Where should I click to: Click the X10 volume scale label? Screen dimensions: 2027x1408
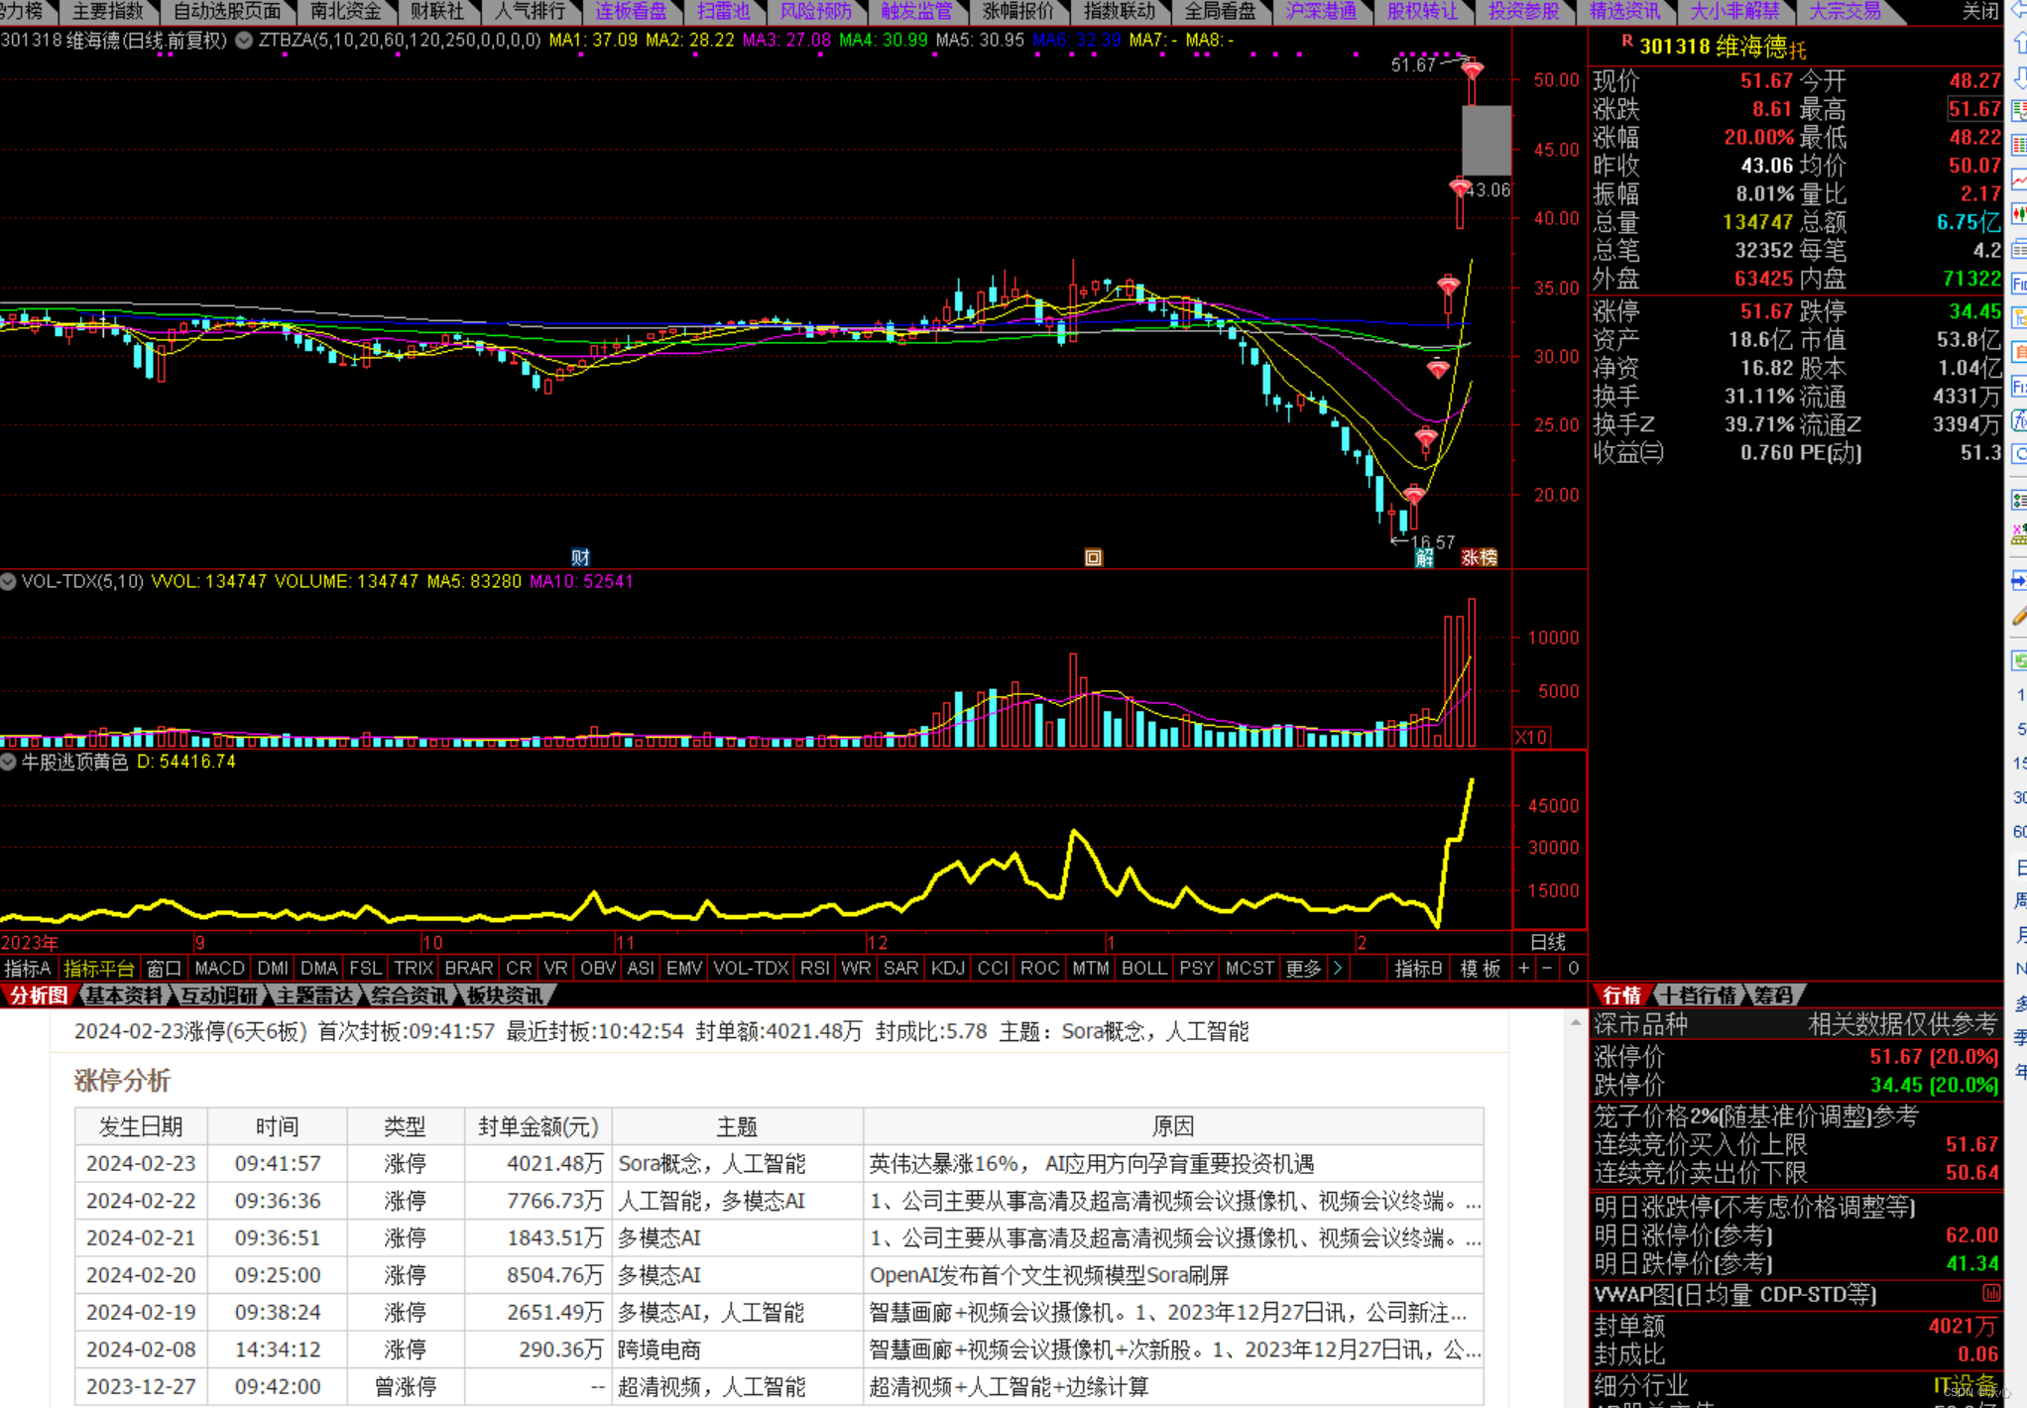click(x=1531, y=737)
